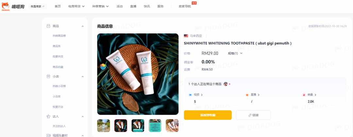
Task: Collapse the 小店 sidebar section chevron
Action: [x=83, y=77]
